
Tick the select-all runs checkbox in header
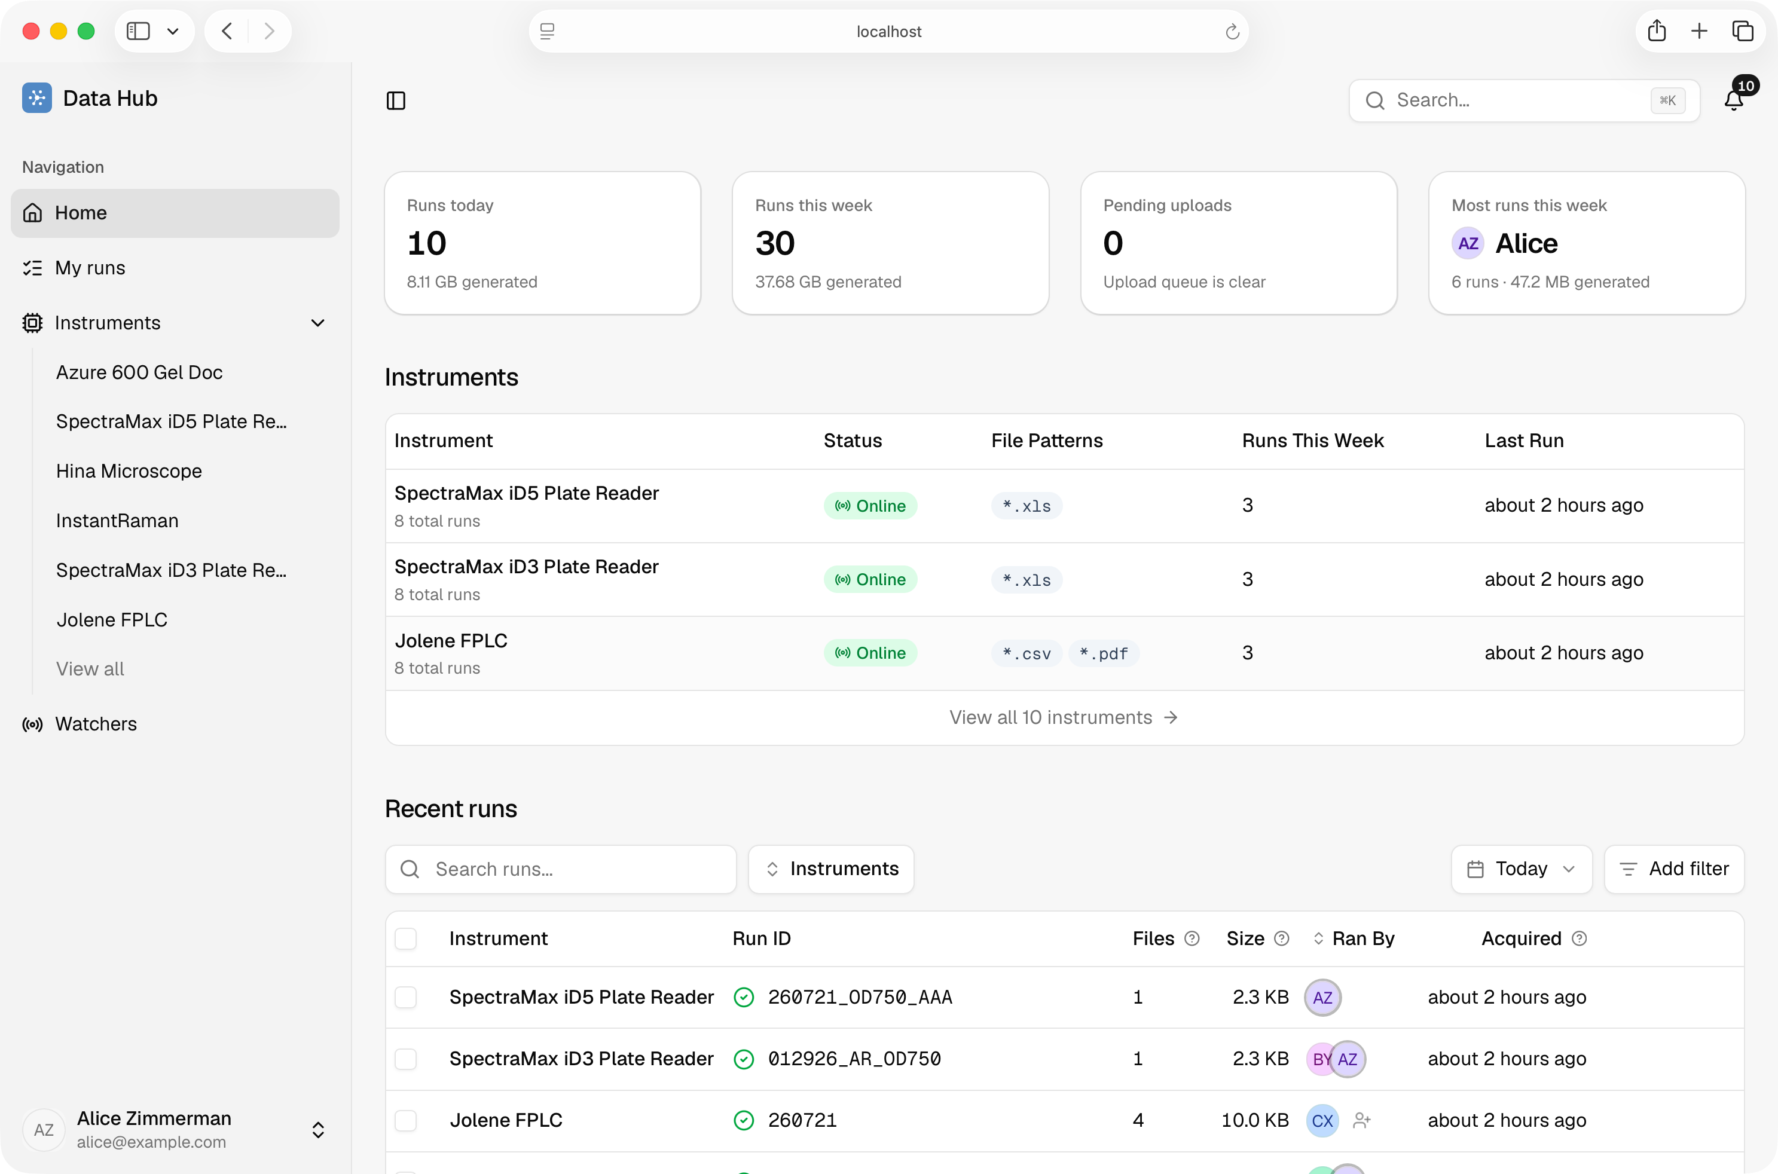tap(406, 939)
